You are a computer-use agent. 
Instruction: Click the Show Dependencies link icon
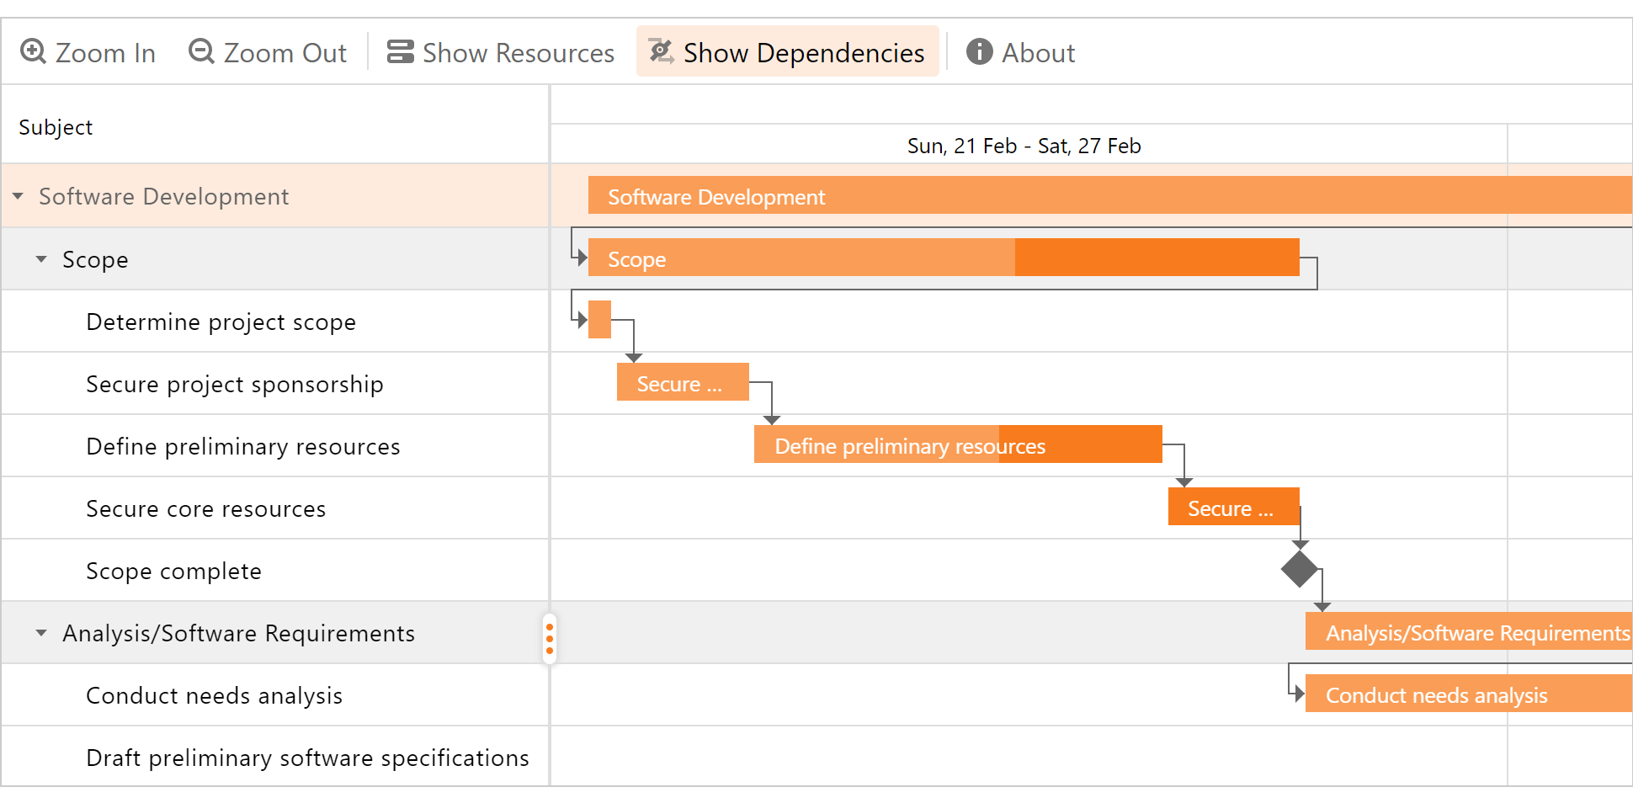pos(660,51)
